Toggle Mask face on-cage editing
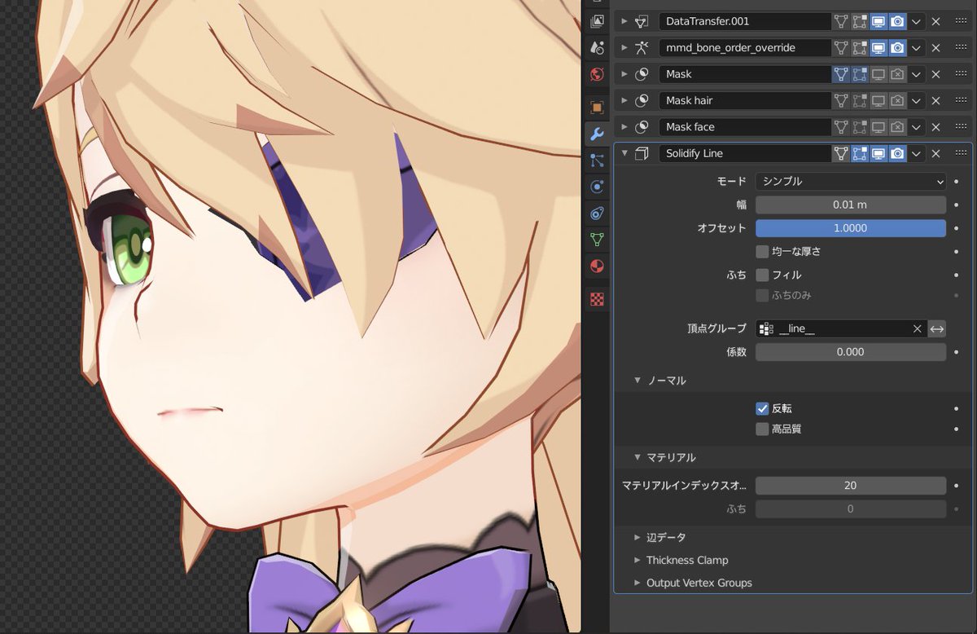The height and width of the screenshot is (634, 977). pyautogui.click(x=841, y=127)
